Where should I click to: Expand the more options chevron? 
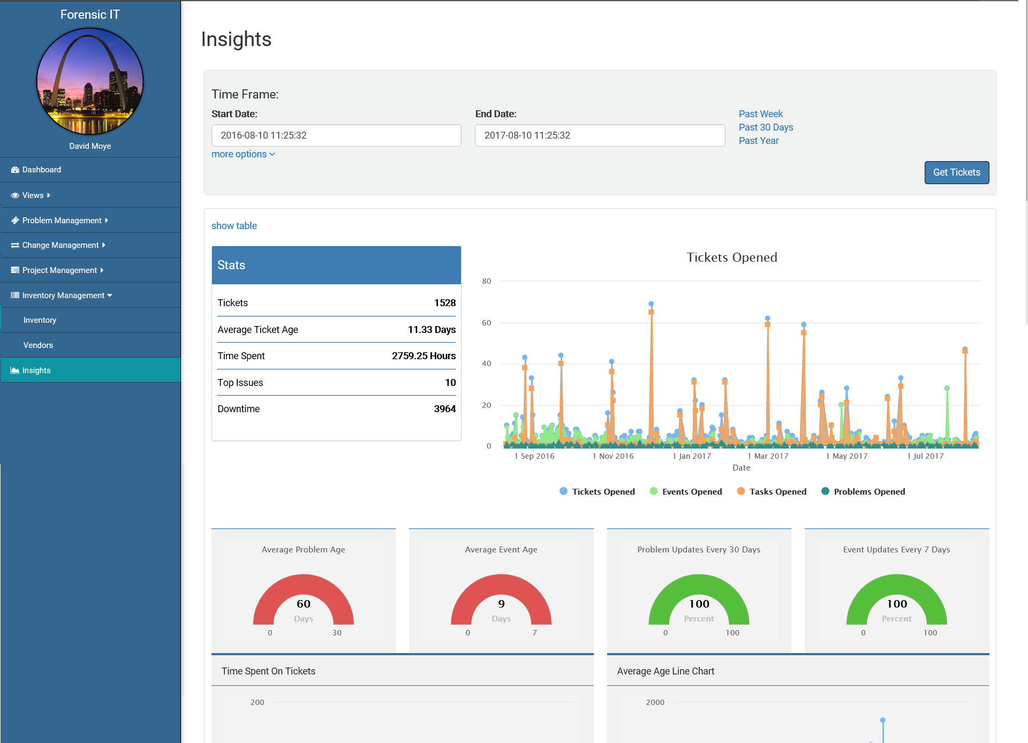[x=273, y=155]
